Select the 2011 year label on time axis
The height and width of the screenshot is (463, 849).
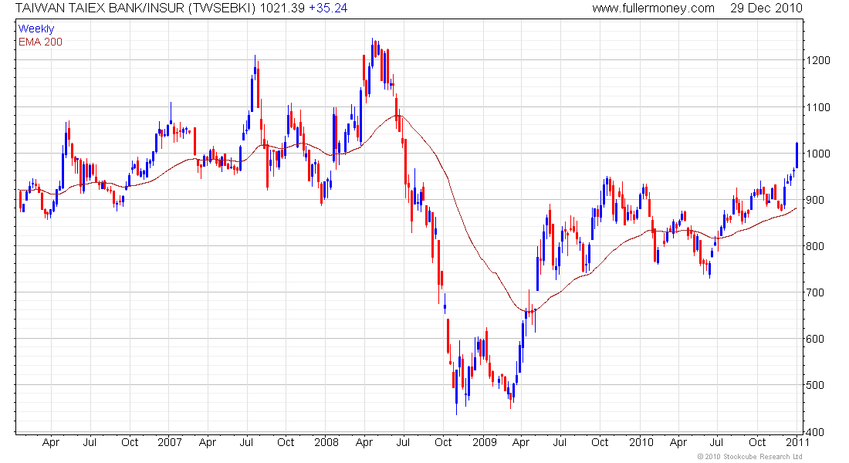(797, 442)
